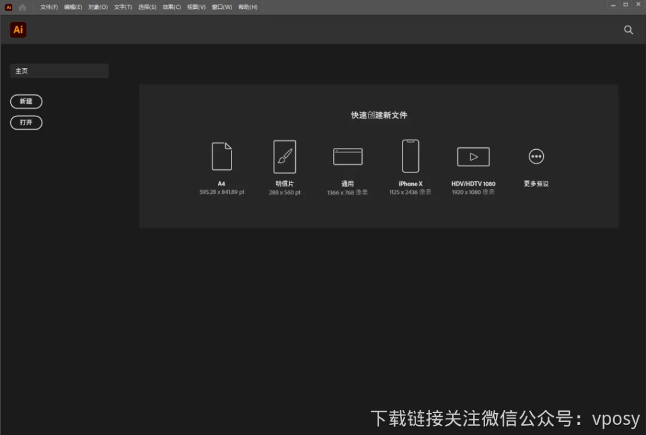Close the Illustrator window
646x435 pixels.
tap(638, 4)
